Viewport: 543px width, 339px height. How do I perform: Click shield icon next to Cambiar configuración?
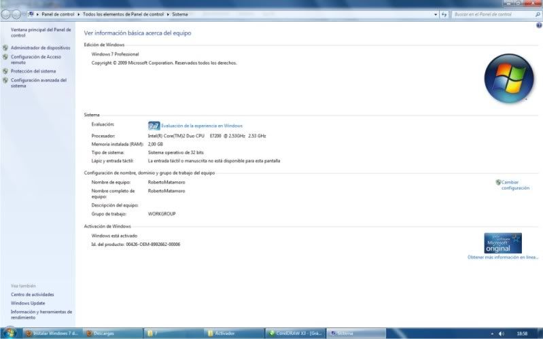coord(498,182)
